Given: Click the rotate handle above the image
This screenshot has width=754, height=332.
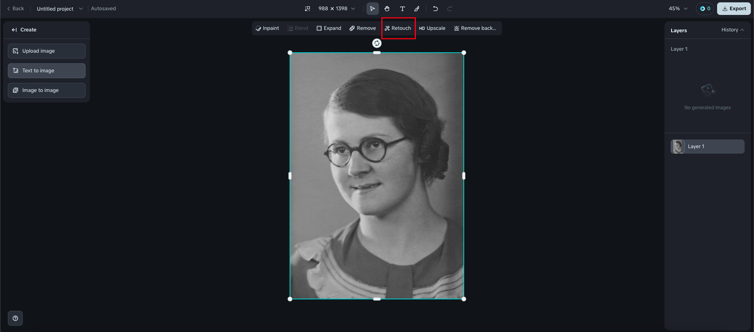Looking at the screenshot, I should [x=377, y=43].
